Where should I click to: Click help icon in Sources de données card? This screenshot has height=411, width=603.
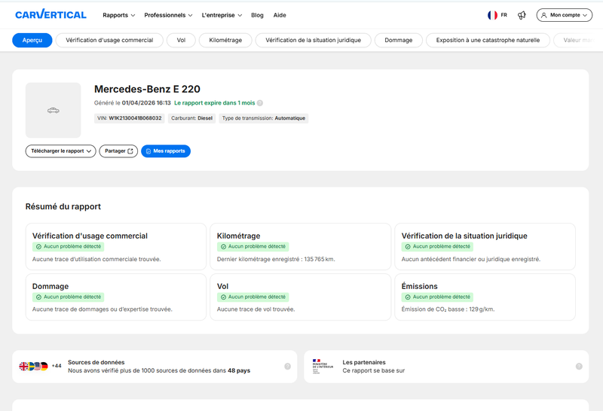(x=287, y=367)
